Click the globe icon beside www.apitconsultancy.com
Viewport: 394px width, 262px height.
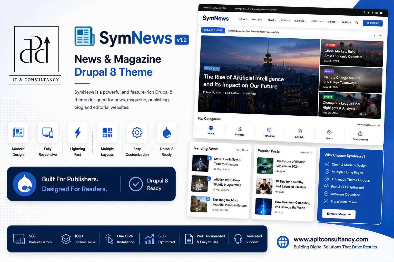click(x=283, y=242)
